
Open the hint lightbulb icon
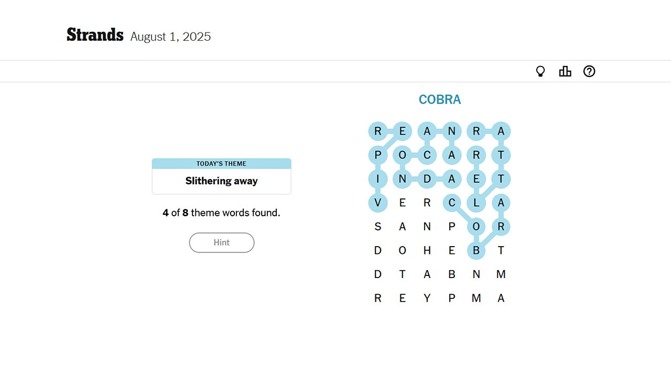[x=540, y=71]
